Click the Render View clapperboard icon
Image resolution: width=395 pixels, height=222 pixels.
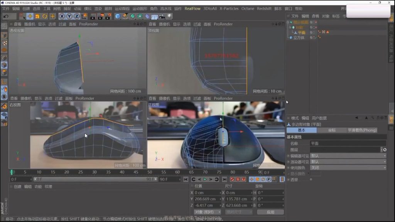click(93, 16)
